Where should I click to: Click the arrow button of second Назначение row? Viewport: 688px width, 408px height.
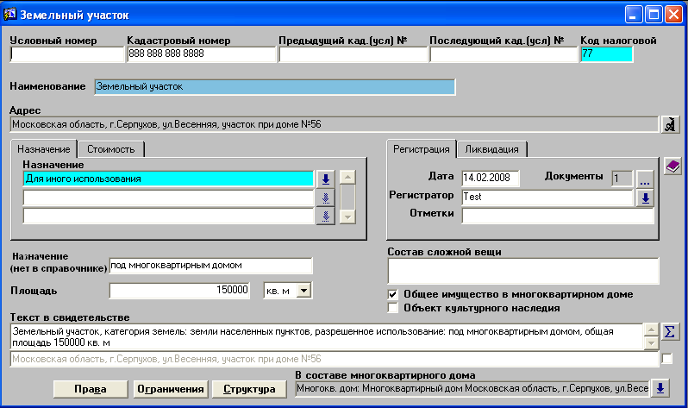point(326,198)
